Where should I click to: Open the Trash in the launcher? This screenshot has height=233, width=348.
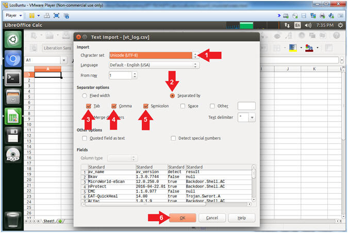(13, 220)
